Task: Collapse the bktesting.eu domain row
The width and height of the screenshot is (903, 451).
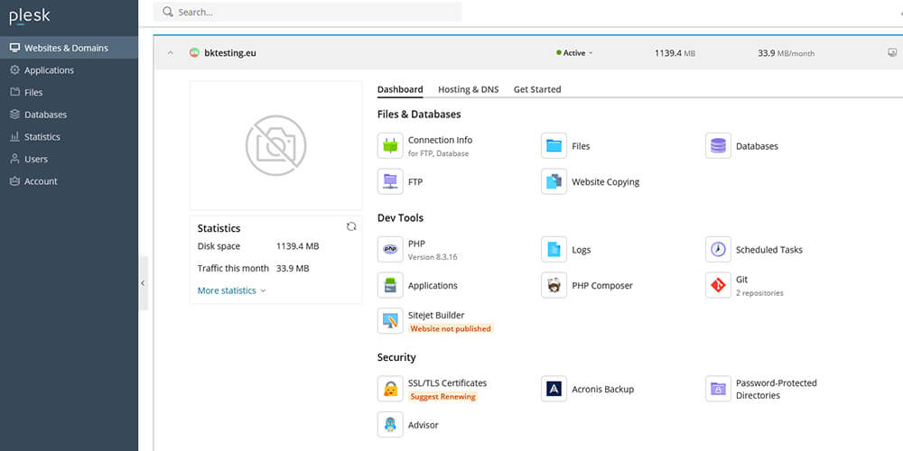Action: pyautogui.click(x=170, y=53)
